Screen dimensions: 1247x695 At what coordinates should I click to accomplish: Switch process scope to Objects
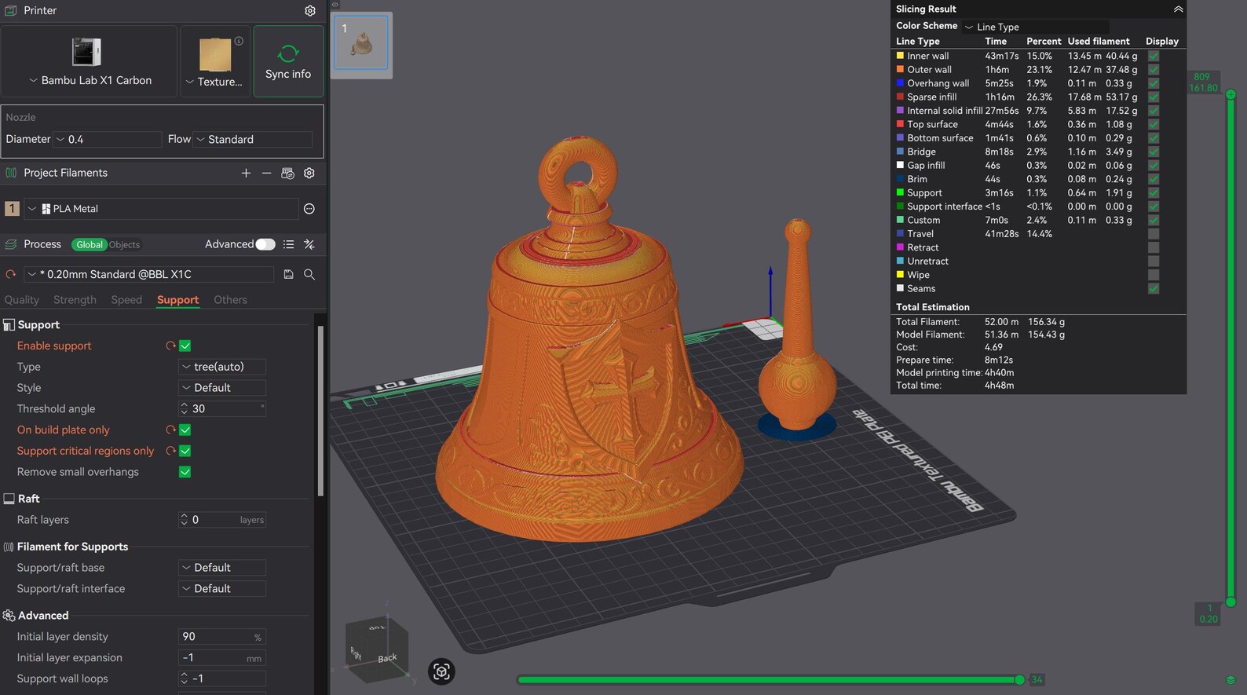coord(124,244)
